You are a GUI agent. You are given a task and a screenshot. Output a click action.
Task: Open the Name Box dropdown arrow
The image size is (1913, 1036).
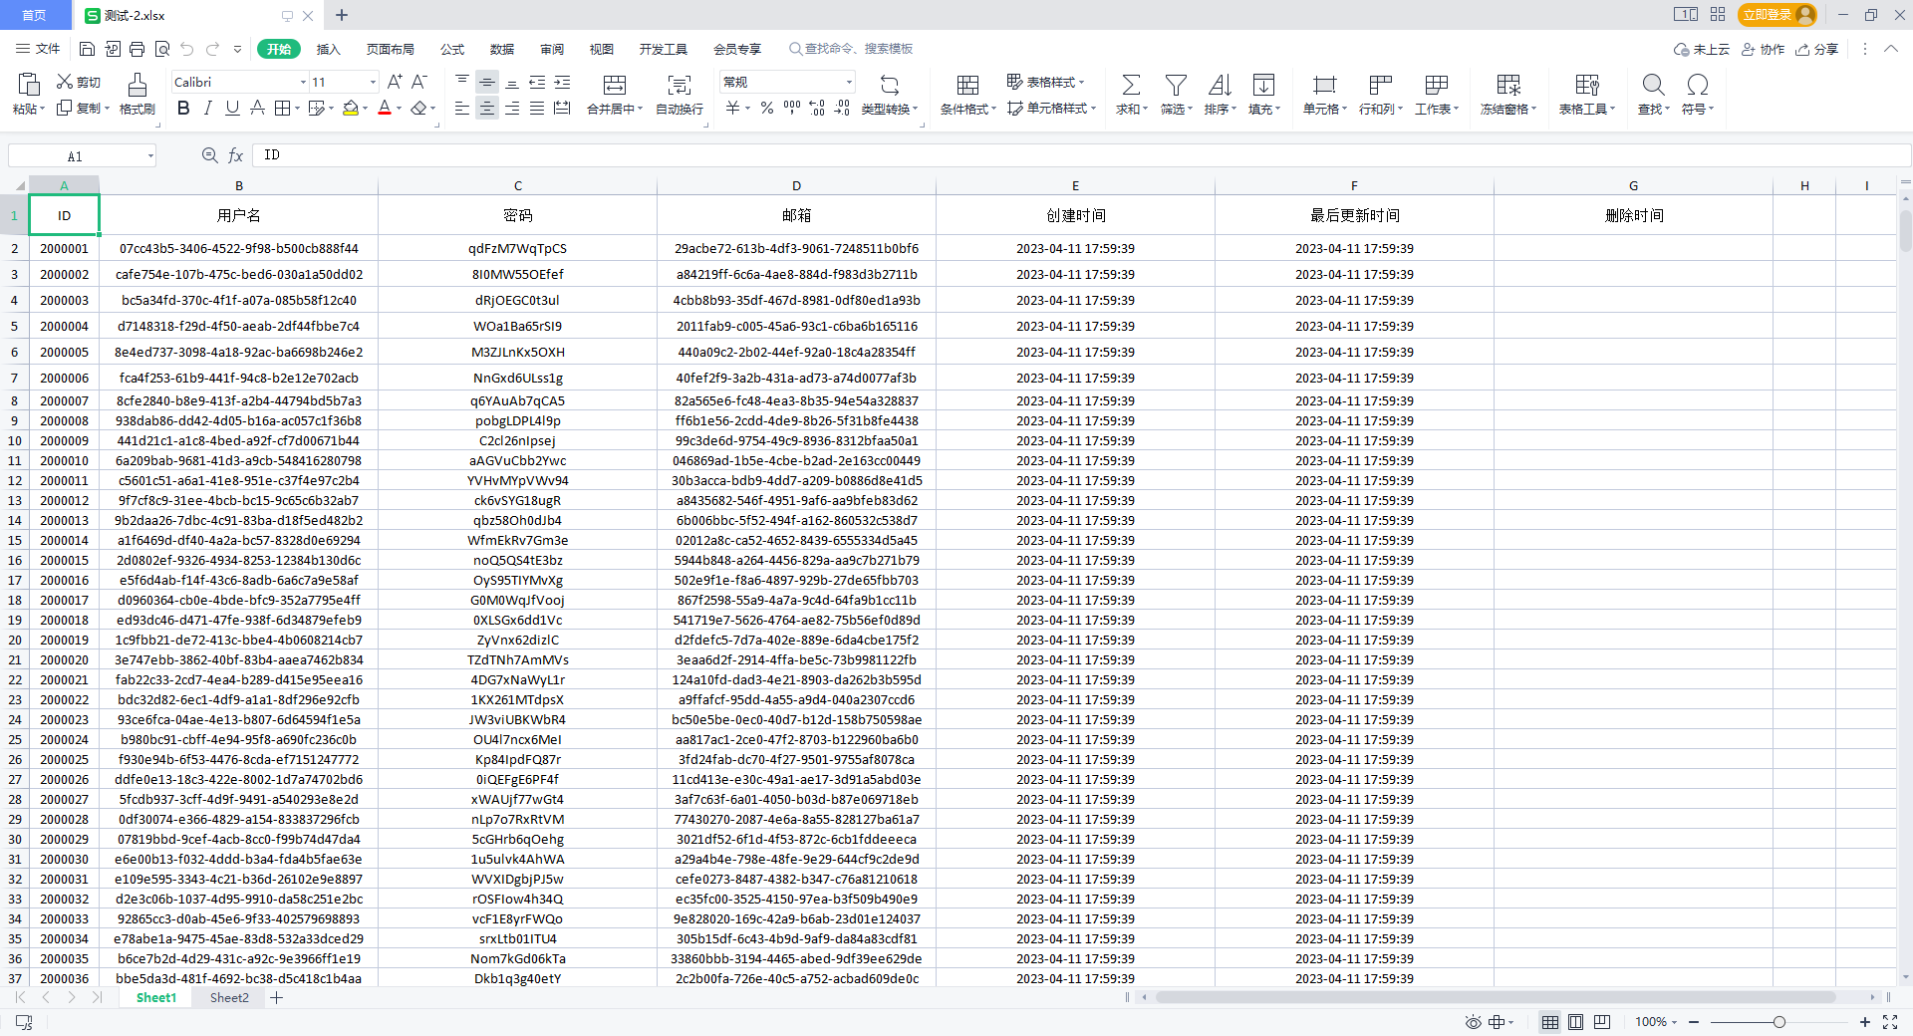coord(150,155)
